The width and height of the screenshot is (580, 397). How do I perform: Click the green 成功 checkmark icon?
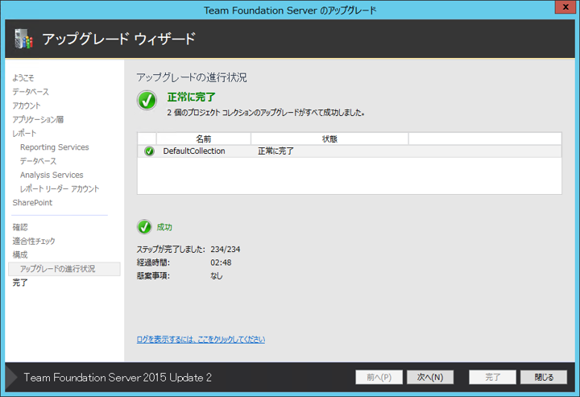[145, 227]
